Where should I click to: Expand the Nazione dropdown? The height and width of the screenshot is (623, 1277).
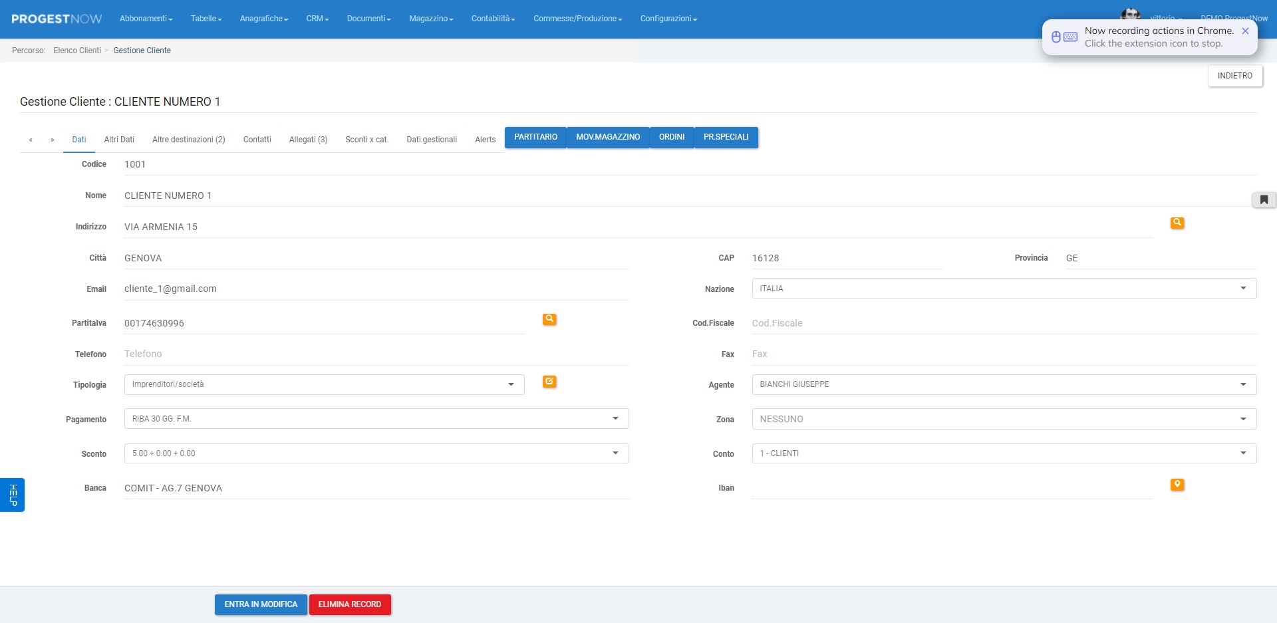(x=1004, y=289)
